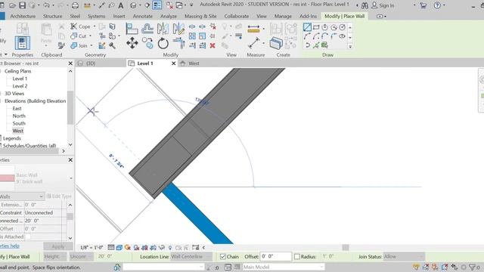
Task: Click the Properties help link
Action: click(x=10, y=246)
